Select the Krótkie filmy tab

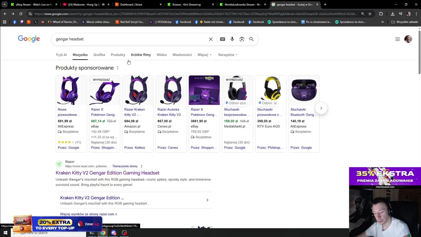point(141,55)
